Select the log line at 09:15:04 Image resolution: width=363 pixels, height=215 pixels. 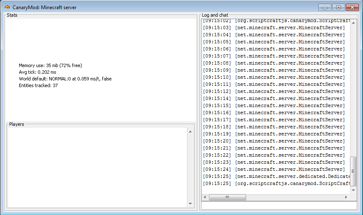point(274,35)
